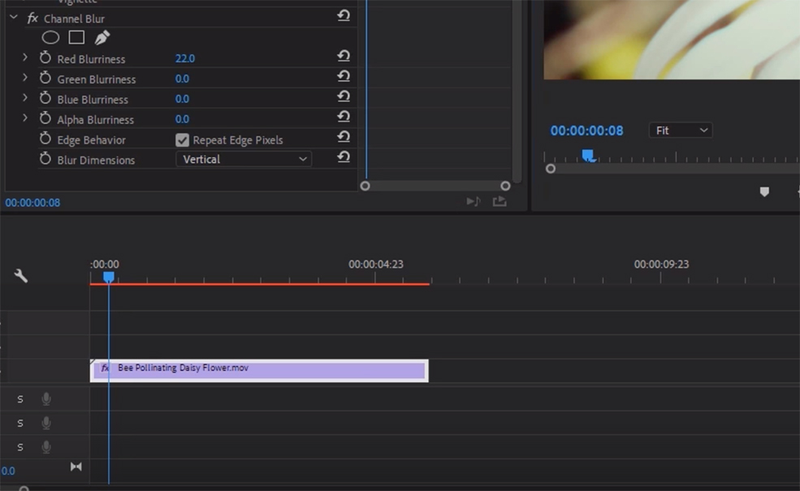800x491 pixels.
Task: Expand the Red Blurriness property
Action: coord(25,58)
